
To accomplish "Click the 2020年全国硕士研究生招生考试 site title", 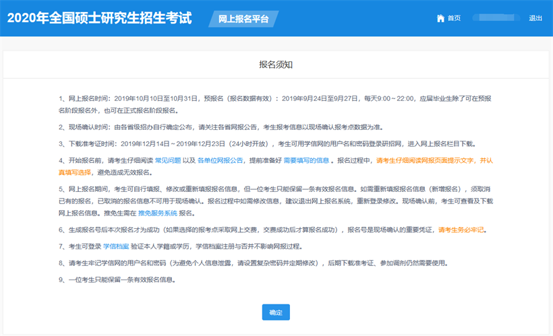I will [99, 18].
